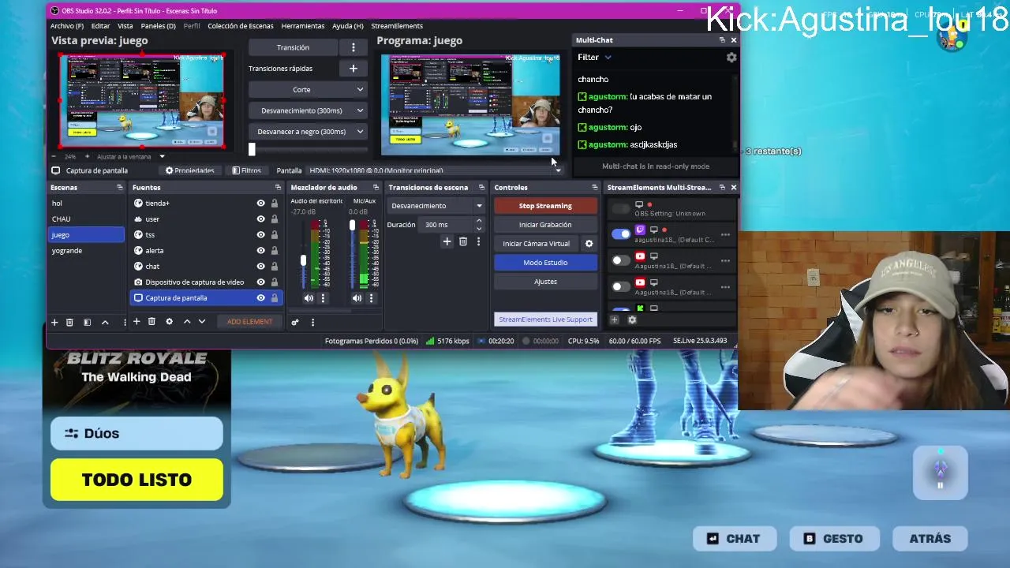
Task: Click the Iniciar Grabación button
Action: coord(545,225)
